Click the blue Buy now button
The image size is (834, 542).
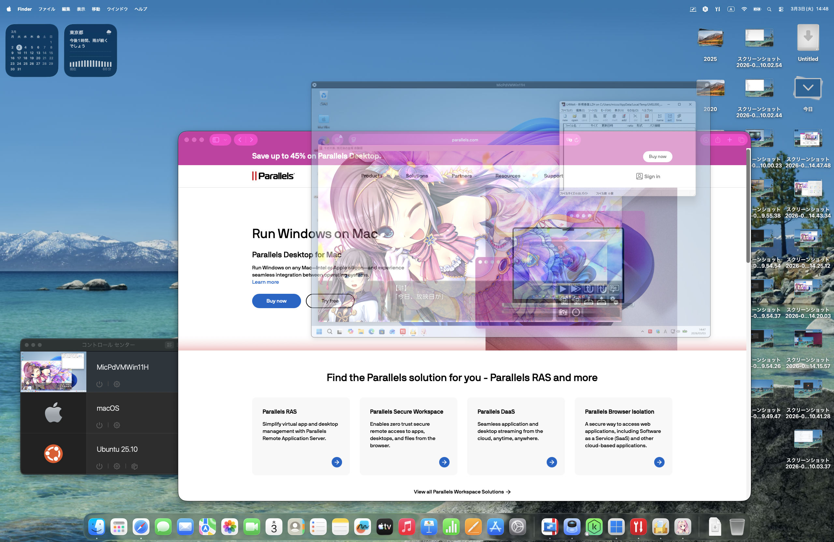pos(276,301)
